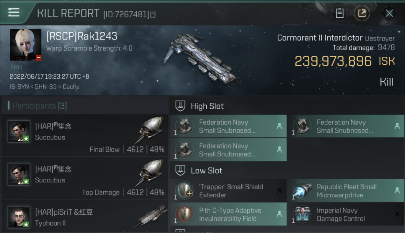Screen dimensions: 405x233
Task: Select the Final Blow Succubus participant entry
Action: coord(84,136)
